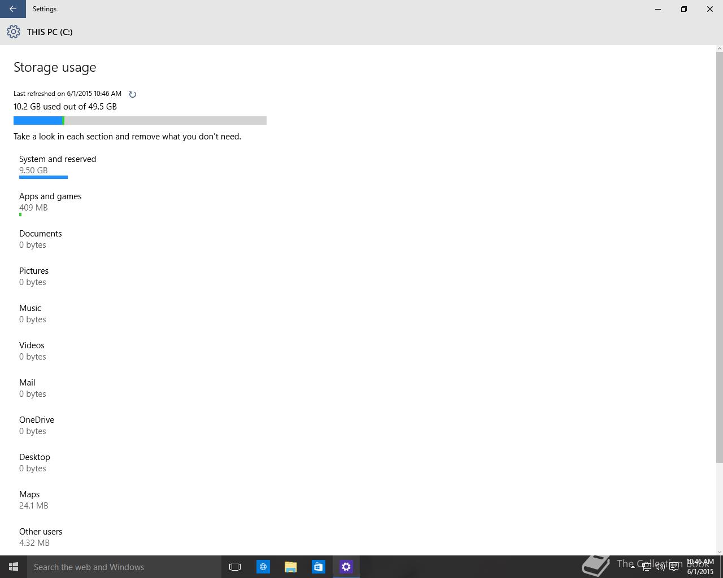
Task: Click the overall storage usage bar
Action: [x=140, y=120]
